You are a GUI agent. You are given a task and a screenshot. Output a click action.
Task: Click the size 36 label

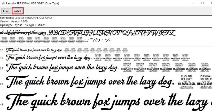click(2, 83)
